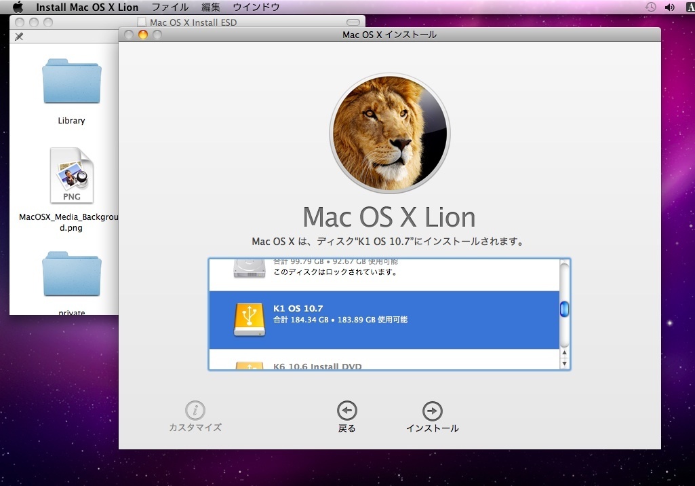Open Time Machine menu bar icon
The image size is (695, 486).
[650, 7]
